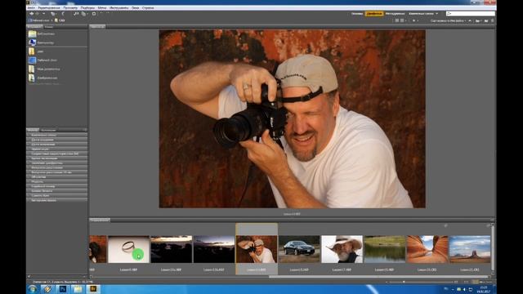This screenshot has width=523, height=294.
Task: Expand the Серийный номер filter section
Action: pos(57,186)
